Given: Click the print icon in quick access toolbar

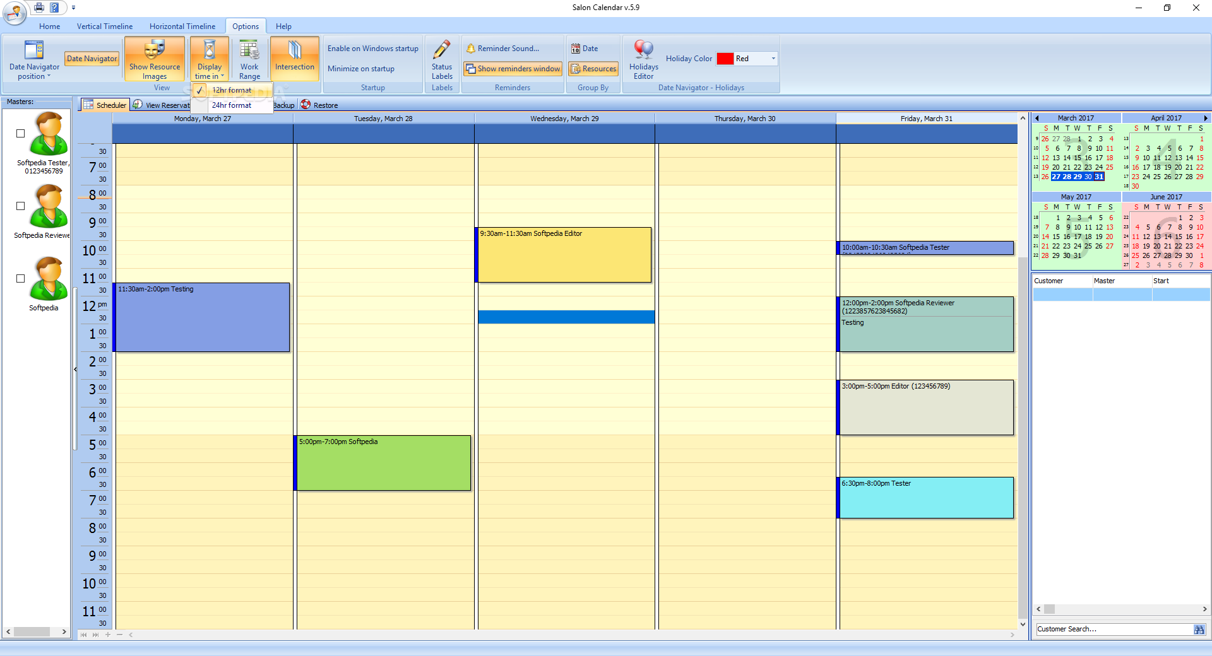Looking at the screenshot, I should tap(39, 8).
